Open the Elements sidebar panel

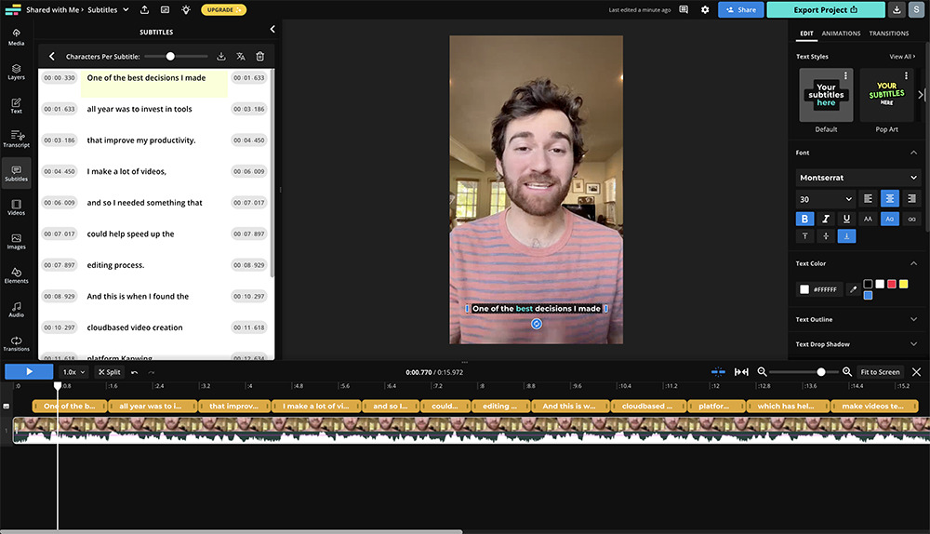click(16, 275)
